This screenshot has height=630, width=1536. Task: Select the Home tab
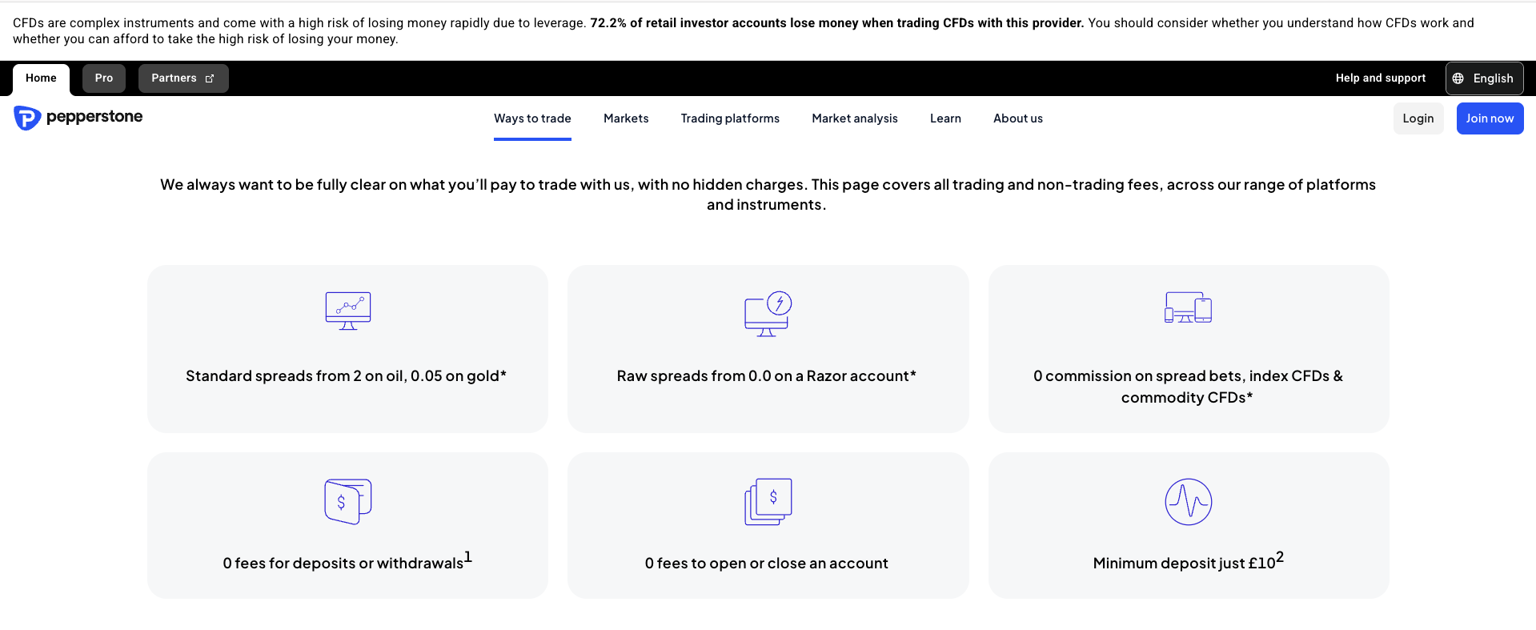[x=41, y=78]
